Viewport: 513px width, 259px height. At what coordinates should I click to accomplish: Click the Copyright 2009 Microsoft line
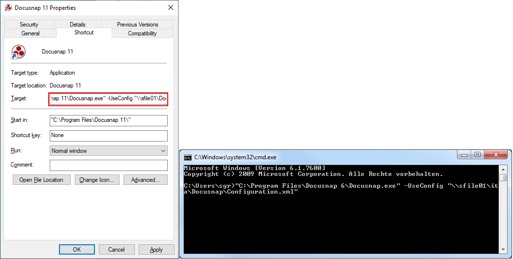coord(313,174)
